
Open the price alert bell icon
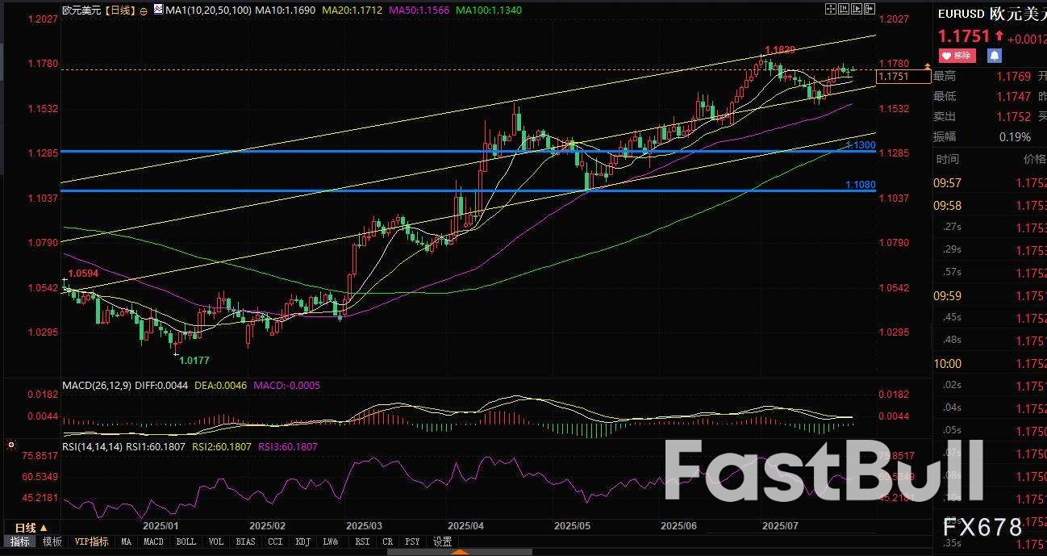click(x=995, y=55)
